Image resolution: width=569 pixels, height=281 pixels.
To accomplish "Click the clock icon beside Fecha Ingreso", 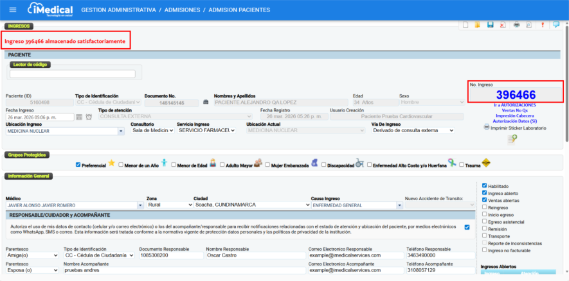I will coord(88,117).
